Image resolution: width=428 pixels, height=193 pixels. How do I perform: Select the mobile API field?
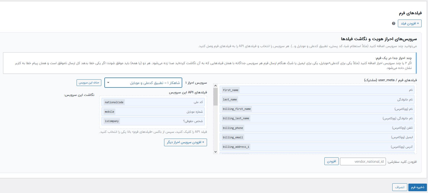153,112
